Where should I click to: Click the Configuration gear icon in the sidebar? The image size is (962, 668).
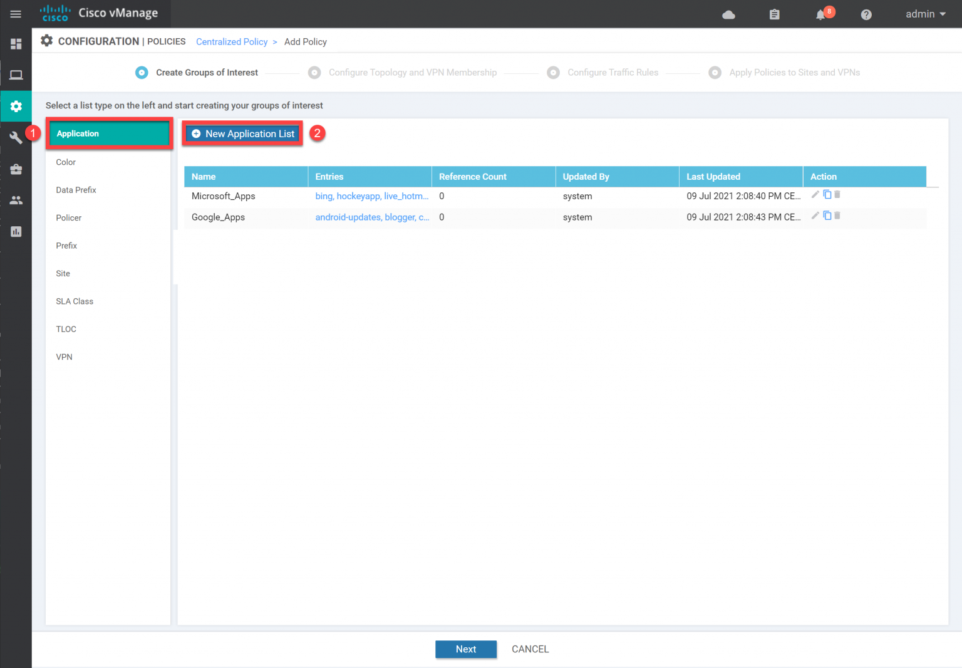coord(16,106)
